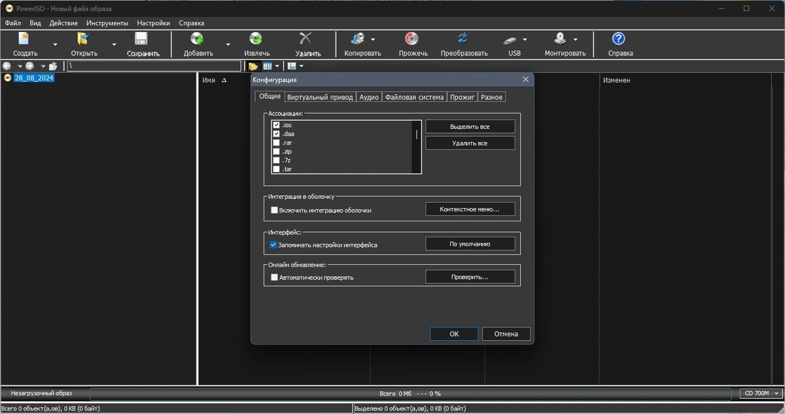Switch to the Аудио tab
The width and height of the screenshot is (785, 414).
point(368,97)
